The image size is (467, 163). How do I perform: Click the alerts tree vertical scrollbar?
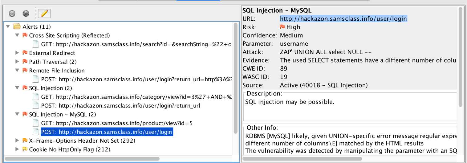[236, 77]
